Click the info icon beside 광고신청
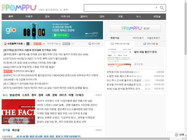 [x=90, y=44]
